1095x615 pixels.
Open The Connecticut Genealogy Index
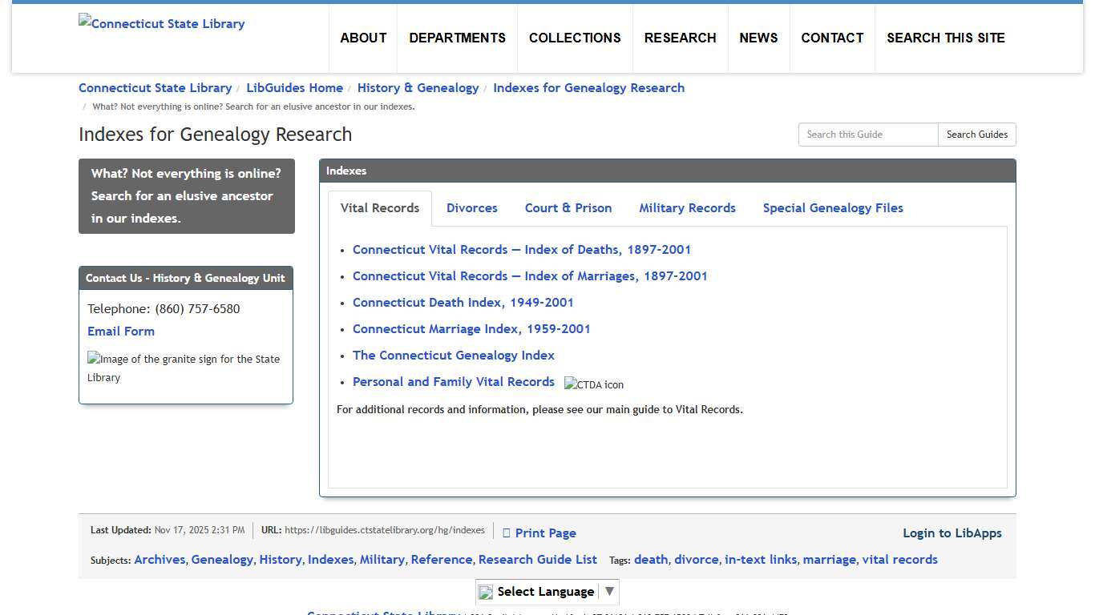(454, 355)
